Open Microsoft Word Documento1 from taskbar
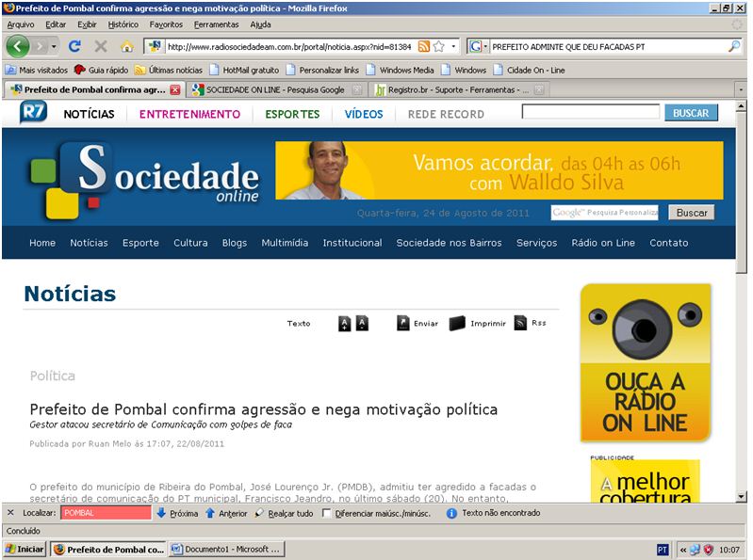The height and width of the screenshot is (560, 753). click(226, 549)
